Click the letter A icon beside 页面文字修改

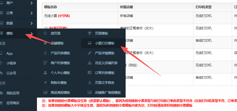pyautogui.click(x=89, y=82)
